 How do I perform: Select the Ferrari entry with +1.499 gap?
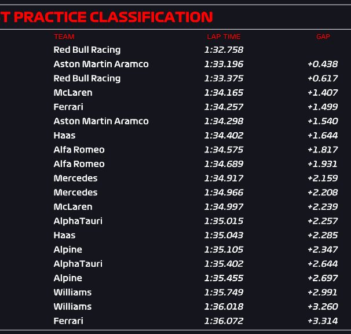coord(175,107)
